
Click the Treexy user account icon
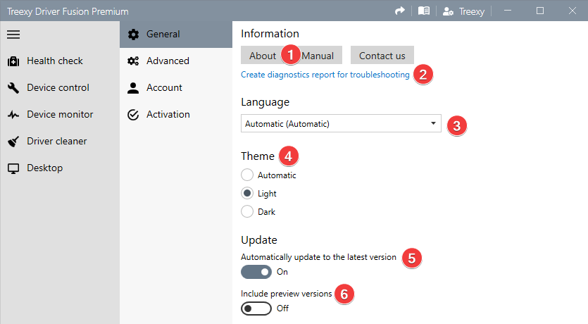448,11
